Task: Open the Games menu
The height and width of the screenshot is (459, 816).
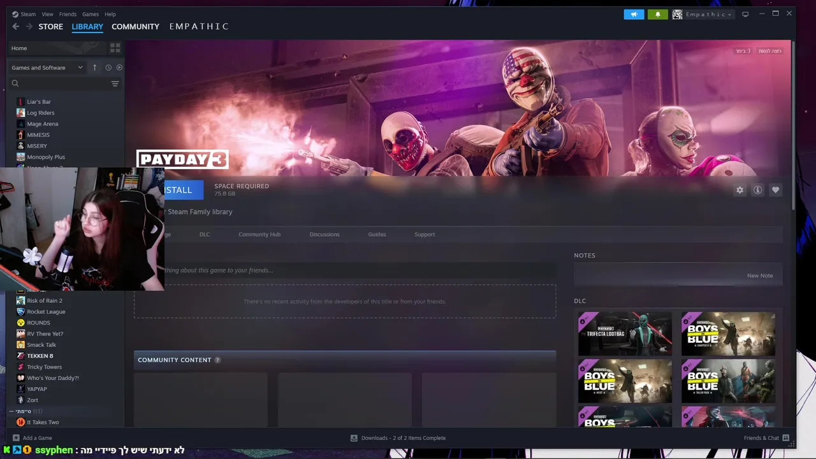Action: pos(91,14)
